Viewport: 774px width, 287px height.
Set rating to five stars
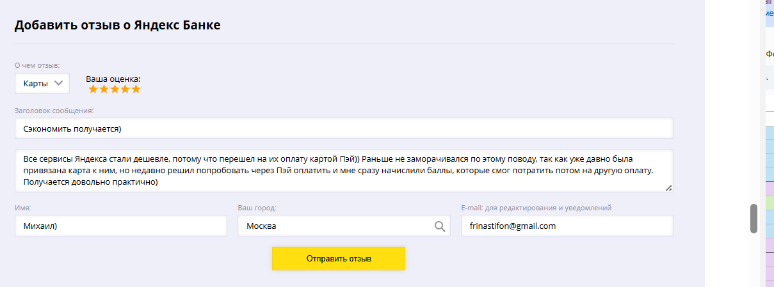(136, 89)
